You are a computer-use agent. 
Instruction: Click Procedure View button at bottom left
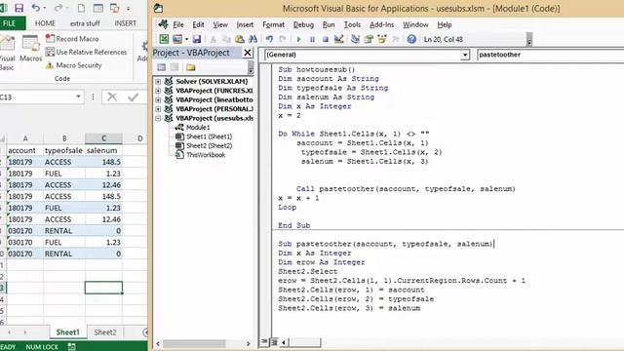coord(264,342)
